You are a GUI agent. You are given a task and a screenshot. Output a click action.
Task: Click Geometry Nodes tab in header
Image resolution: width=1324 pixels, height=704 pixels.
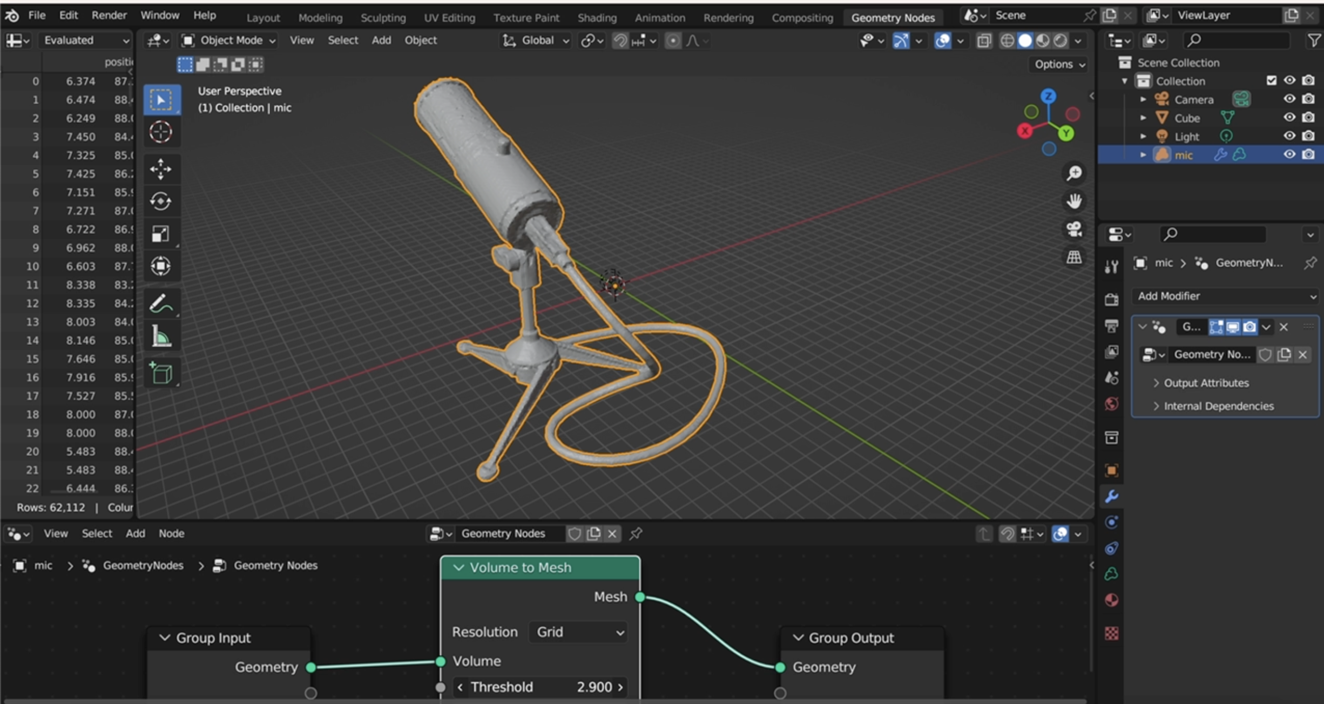tap(893, 15)
